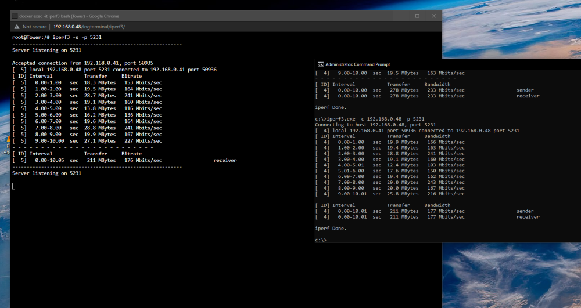
Task: Click the last 'iperf Done.' line in Command Prompt
Action: (331, 229)
